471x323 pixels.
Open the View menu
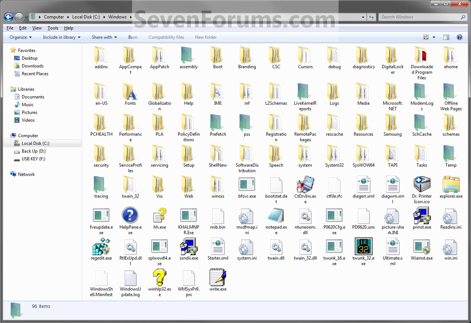(x=37, y=28)
